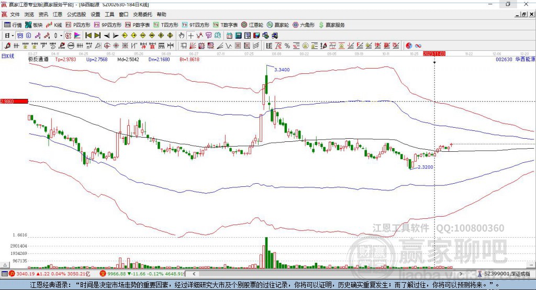Click stock code 002630 label

point(504,59)
